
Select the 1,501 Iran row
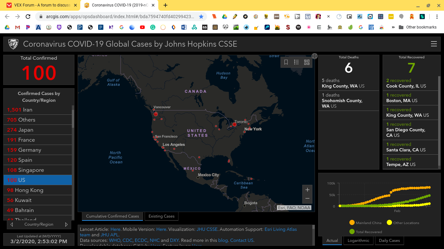(x=38, y=110)
